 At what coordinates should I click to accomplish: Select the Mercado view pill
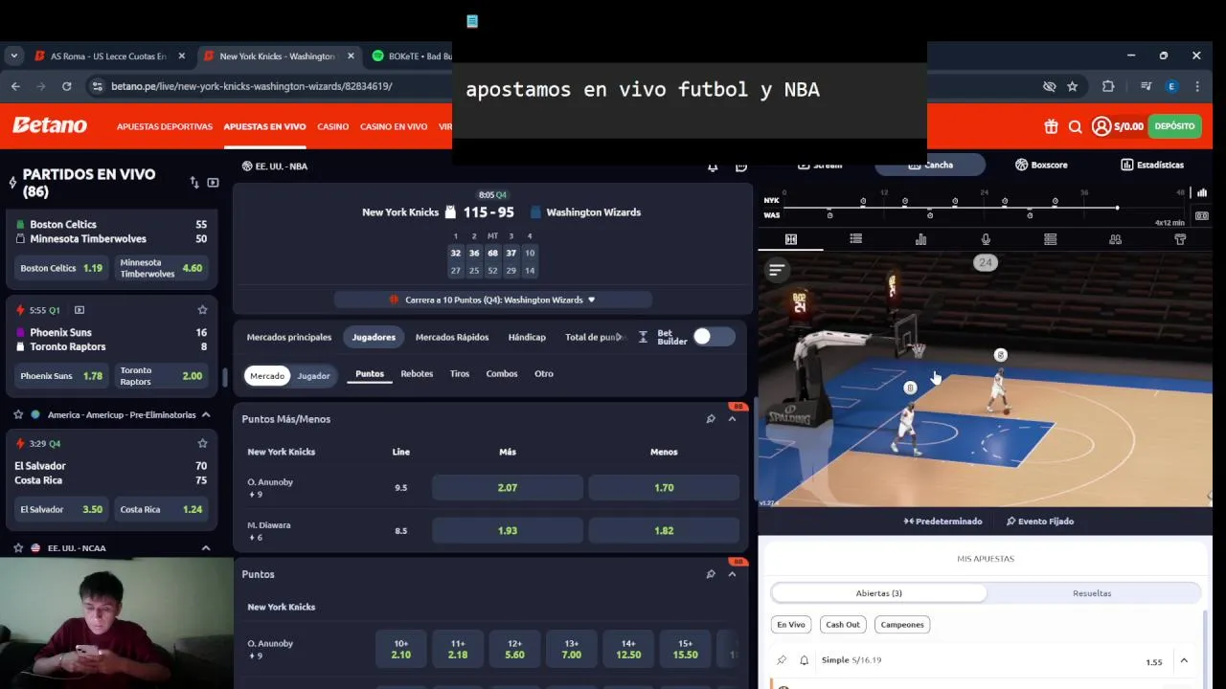coord(267,376)
